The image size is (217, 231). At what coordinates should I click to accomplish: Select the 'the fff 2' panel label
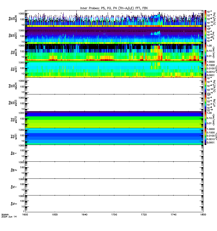(x=14, y=170)
